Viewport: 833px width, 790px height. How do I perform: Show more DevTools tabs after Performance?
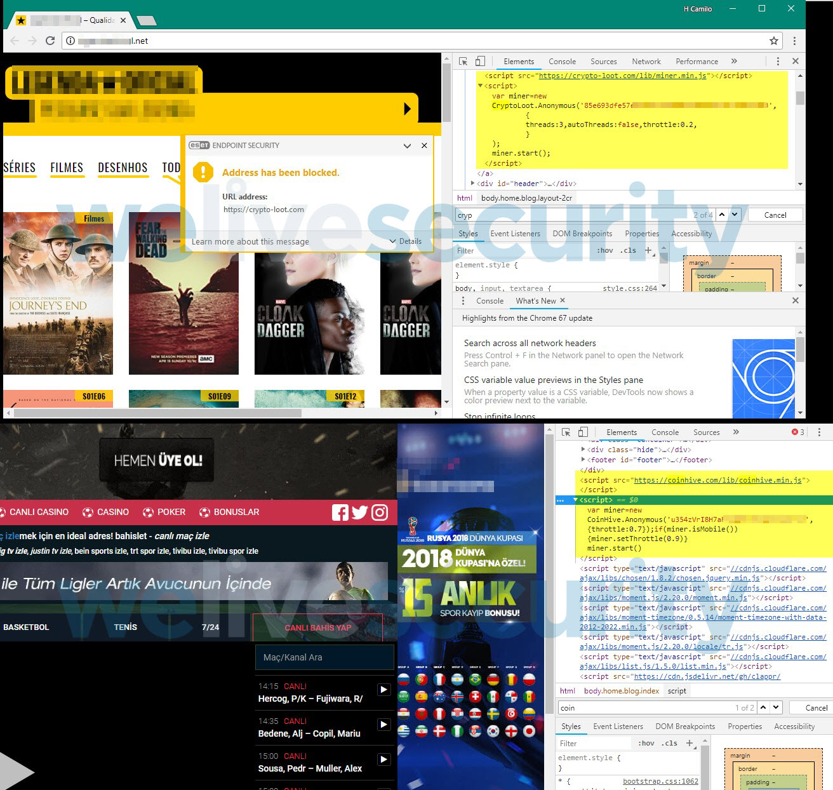[x=734, y=62]
